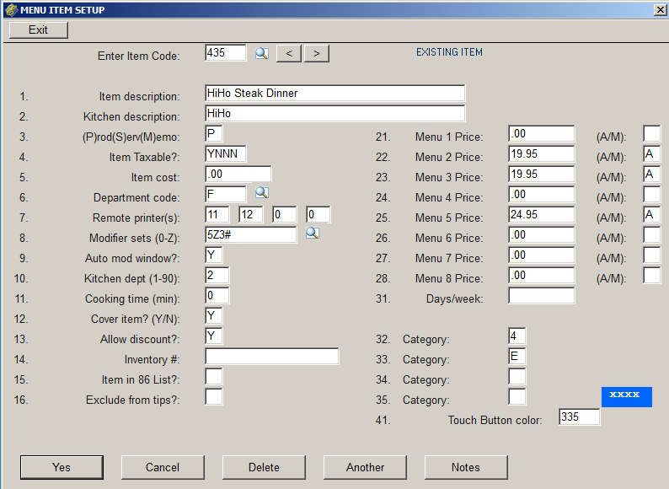669x489 pixels.
Task: Click the Enter Item Code field
Action: click(225, 52)
